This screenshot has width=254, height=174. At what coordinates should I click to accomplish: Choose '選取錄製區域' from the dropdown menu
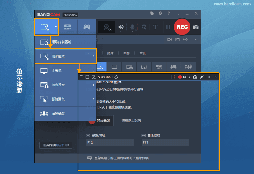tap(66, 42)
